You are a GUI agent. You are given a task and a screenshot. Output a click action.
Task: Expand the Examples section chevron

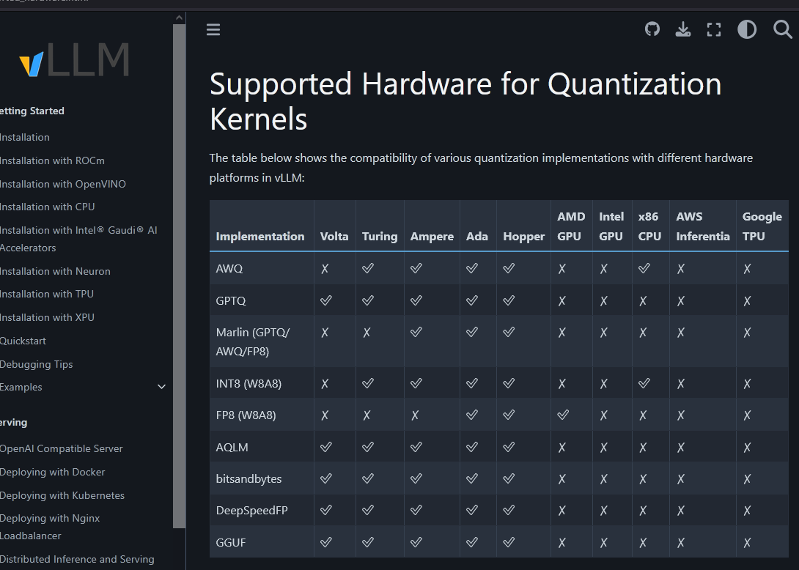coord(162,387)
